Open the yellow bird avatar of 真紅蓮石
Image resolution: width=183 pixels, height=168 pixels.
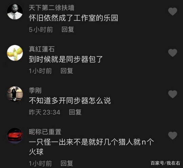coord(15,53)
